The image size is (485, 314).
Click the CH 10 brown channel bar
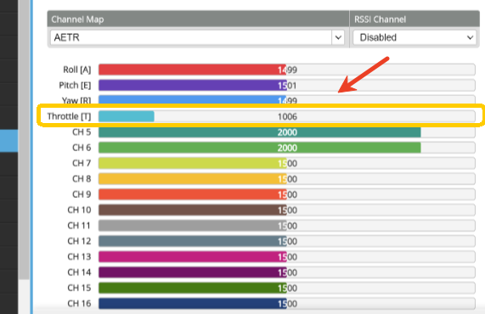(287, 210)
